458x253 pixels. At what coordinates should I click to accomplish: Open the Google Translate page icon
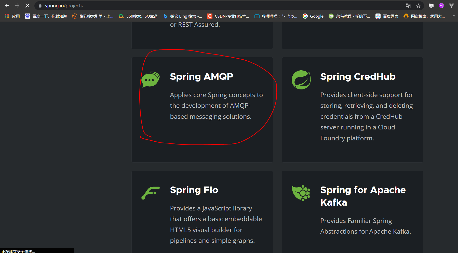coord(408,6)
